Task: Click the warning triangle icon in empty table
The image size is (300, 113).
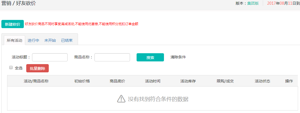Action: pos(121,99)
